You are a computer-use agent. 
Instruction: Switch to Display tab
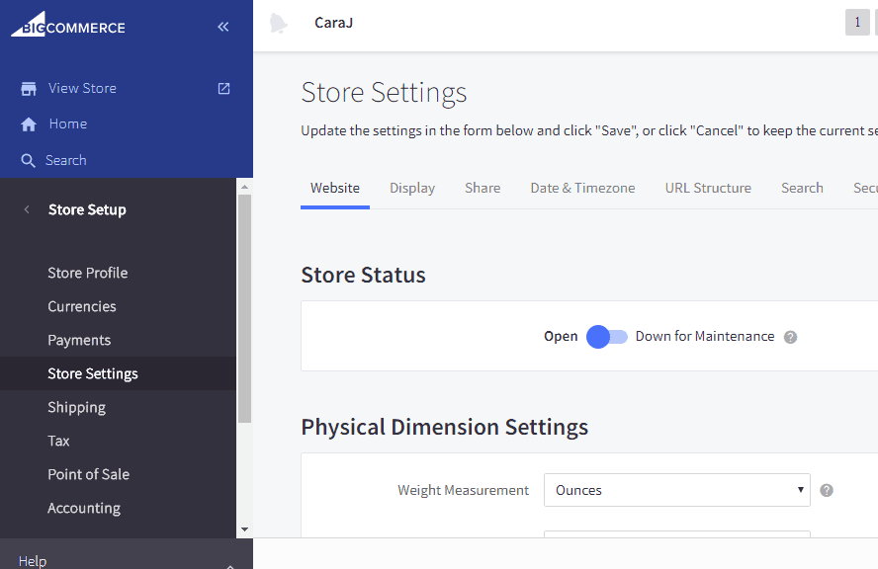click(x=412, y=188)
